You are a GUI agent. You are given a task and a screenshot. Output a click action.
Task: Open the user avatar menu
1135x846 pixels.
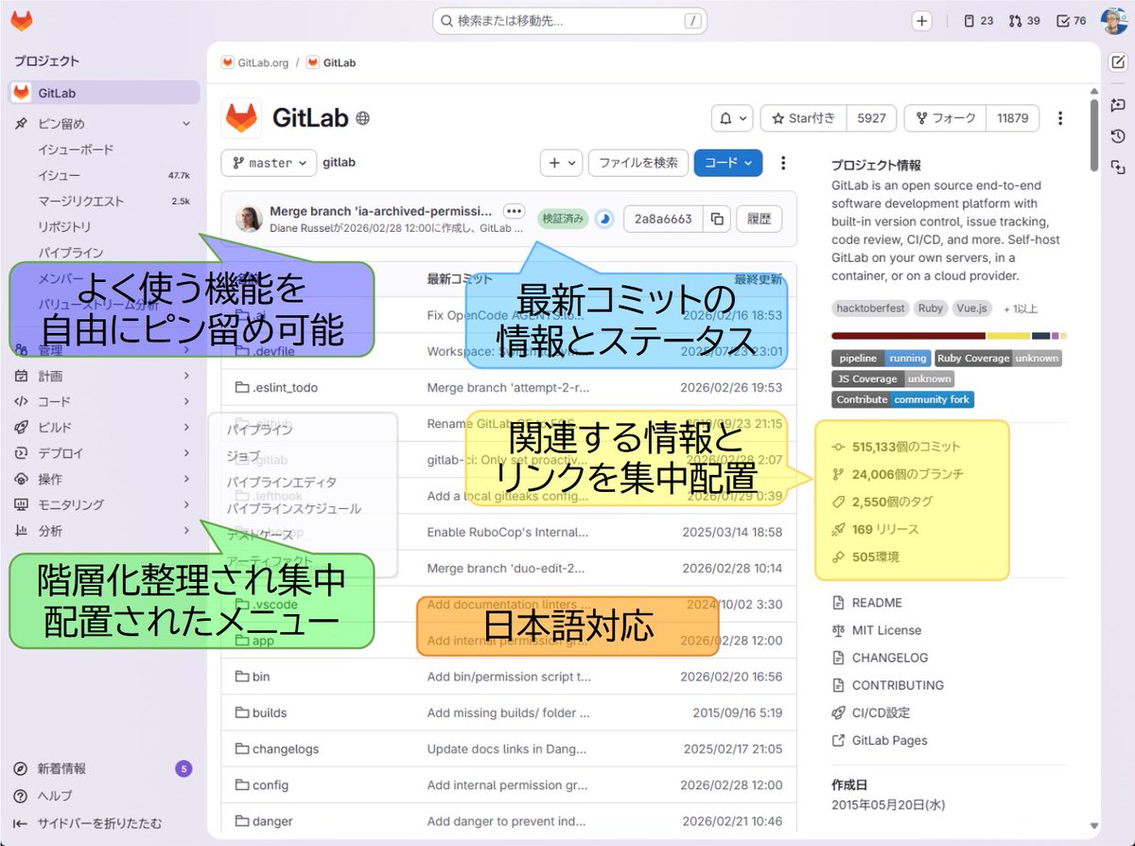coord(1113,21)
